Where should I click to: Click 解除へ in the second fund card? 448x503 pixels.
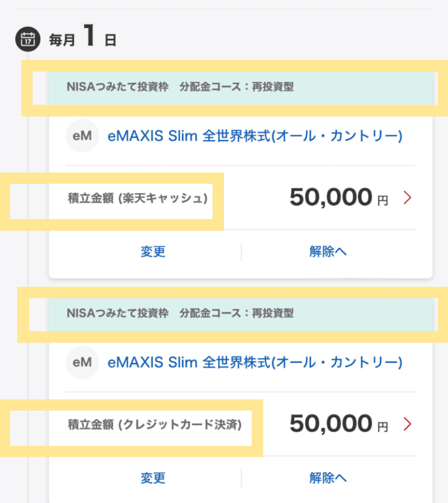coord(328,478)
